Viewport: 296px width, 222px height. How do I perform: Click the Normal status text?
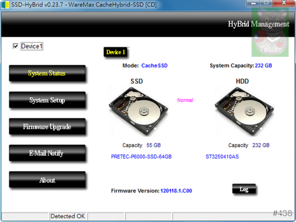[185, 100]
